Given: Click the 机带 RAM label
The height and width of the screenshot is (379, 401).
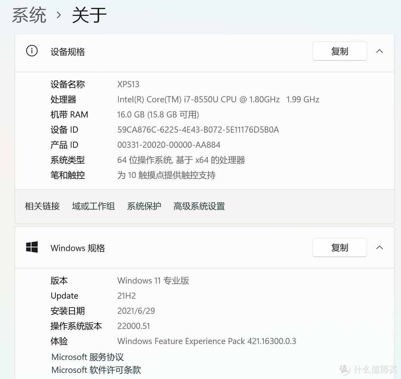Looking at the screenshot, I should pos(69,115).
